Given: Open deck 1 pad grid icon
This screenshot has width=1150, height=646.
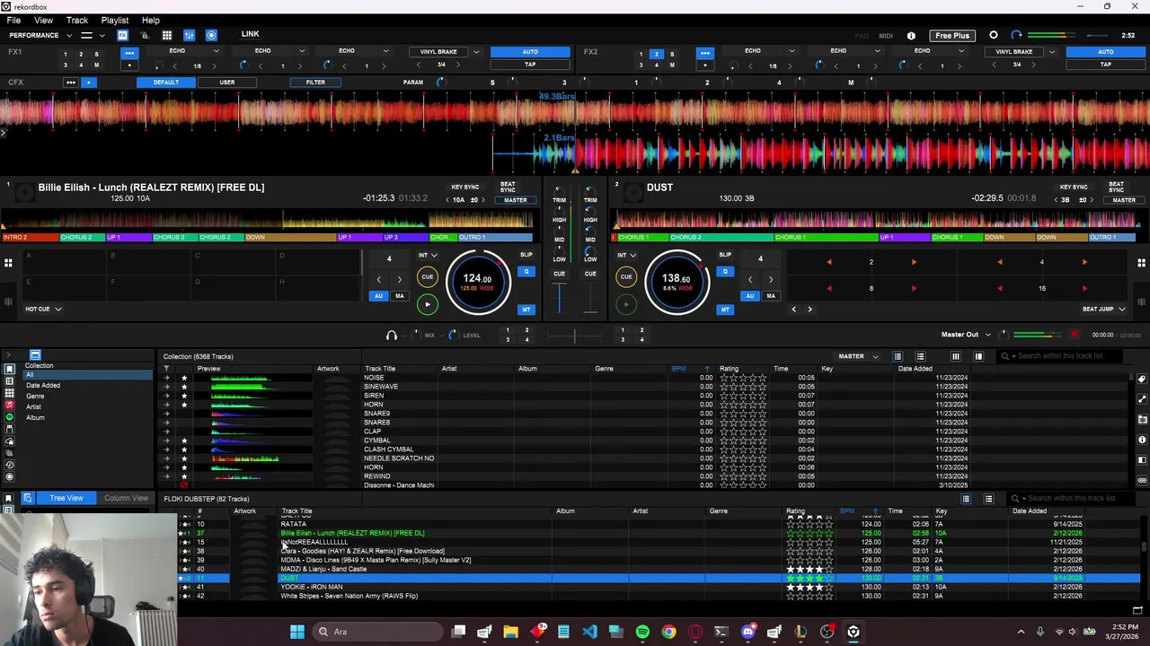Looking at the screenshot, I should click(x=8, y=263).
